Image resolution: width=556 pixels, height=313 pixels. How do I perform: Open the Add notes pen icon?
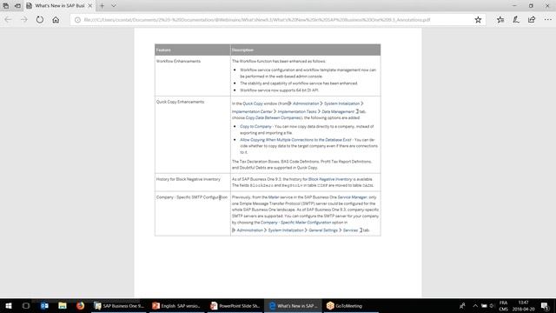(516, 20)
